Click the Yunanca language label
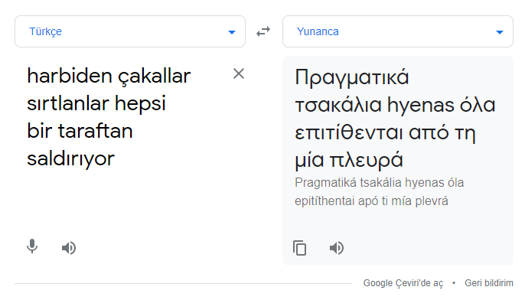Viewport: 525px width, 300px height. tap(318, 31)
